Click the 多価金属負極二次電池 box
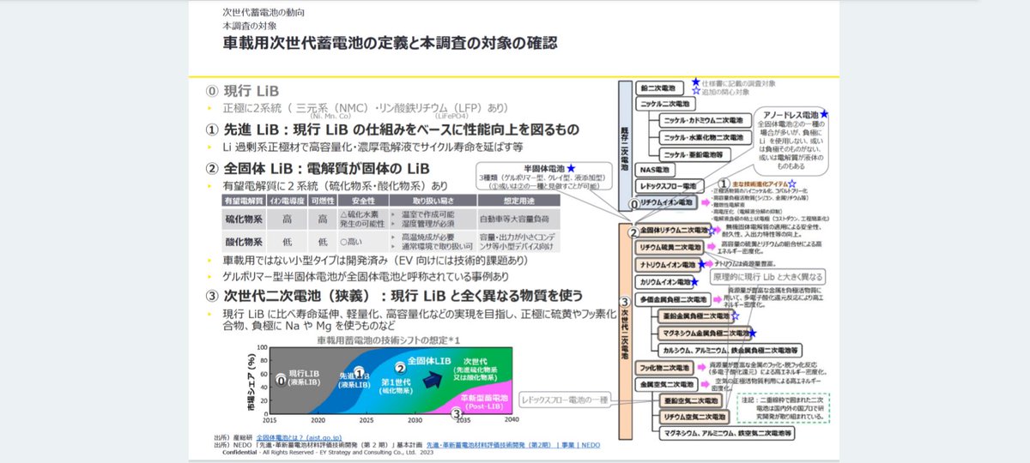1030x463 pixels. (x=675, y=299)
